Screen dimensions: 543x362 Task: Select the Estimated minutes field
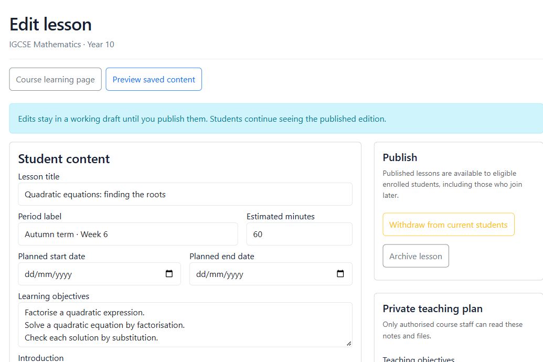click(300, 234)
